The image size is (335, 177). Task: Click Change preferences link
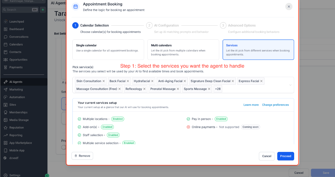276,105
